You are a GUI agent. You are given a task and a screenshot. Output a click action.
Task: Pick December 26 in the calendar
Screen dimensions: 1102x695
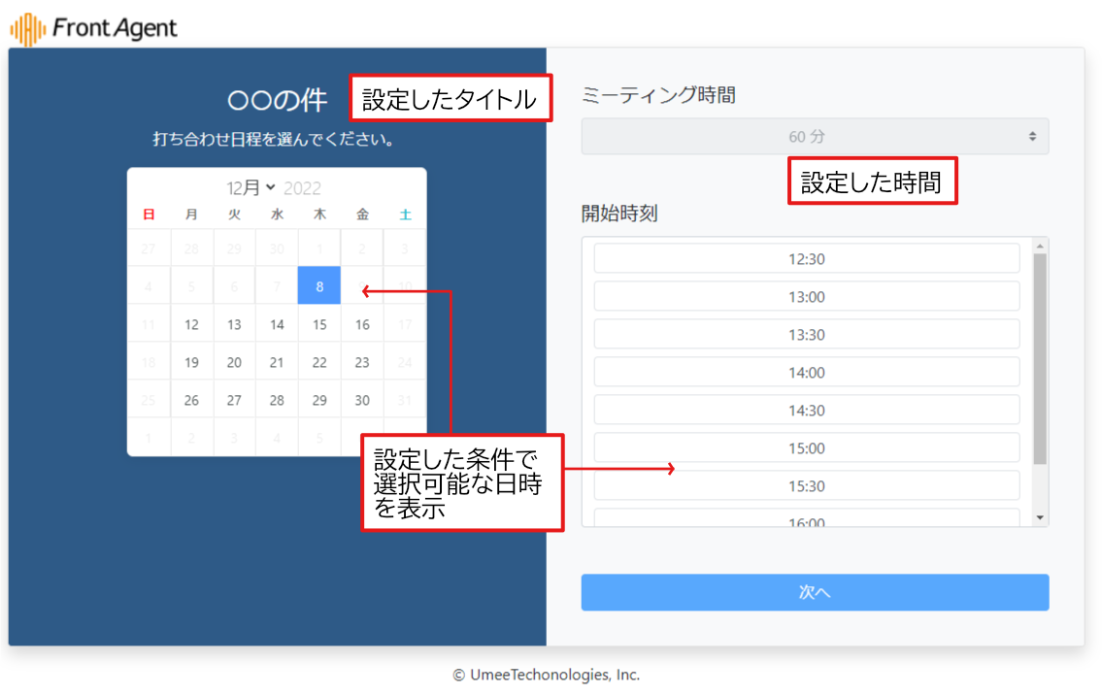[191, 400]
